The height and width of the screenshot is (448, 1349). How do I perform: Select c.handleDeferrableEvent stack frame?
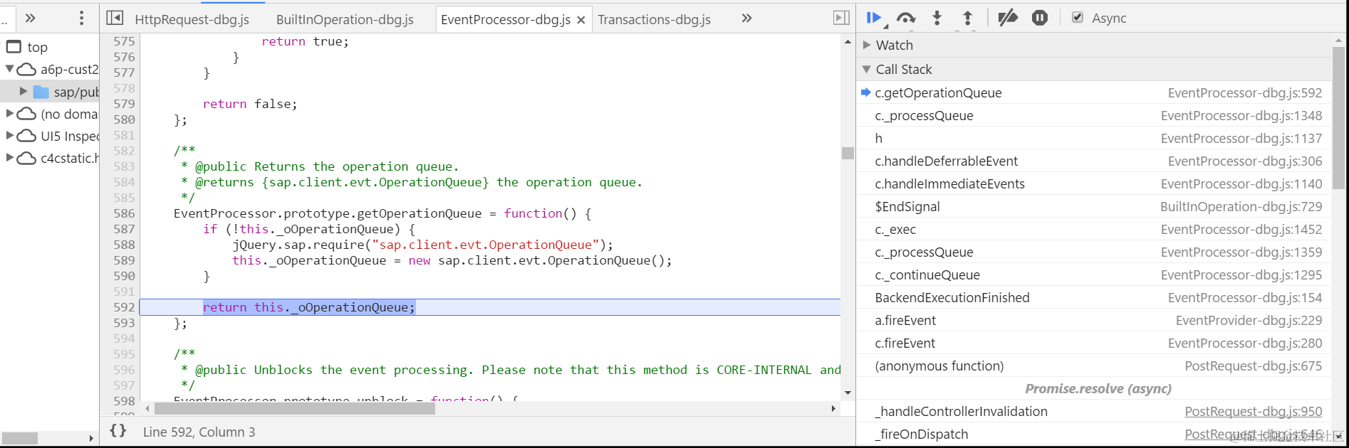click(1093, 161)
